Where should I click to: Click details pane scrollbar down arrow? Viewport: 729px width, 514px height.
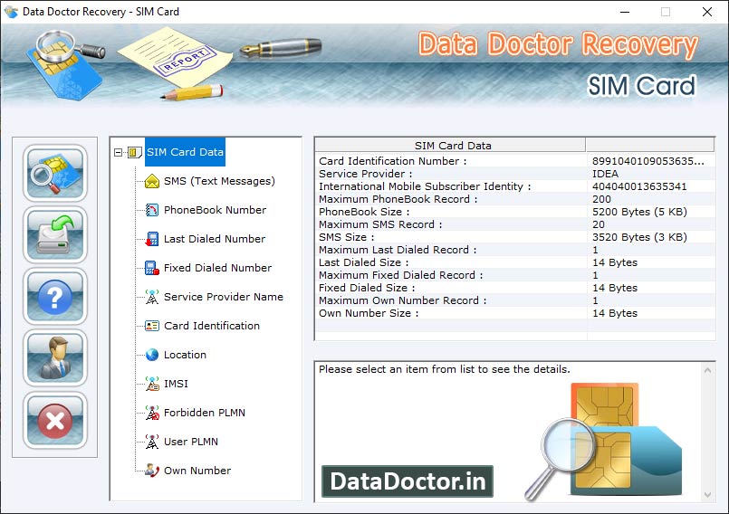707,495
